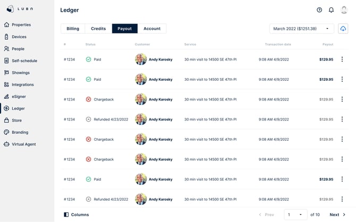Open actions menu for second Paid row
Viewport: 356px width, 222px height.
342,79
